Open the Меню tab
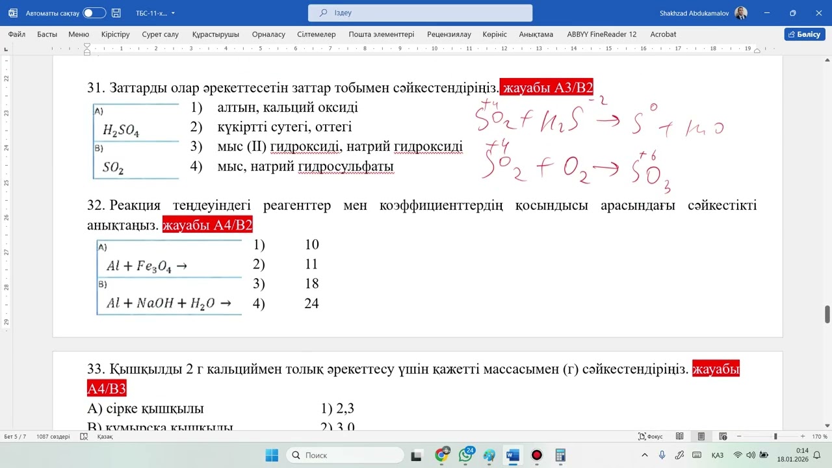 (x=79, y=34)
